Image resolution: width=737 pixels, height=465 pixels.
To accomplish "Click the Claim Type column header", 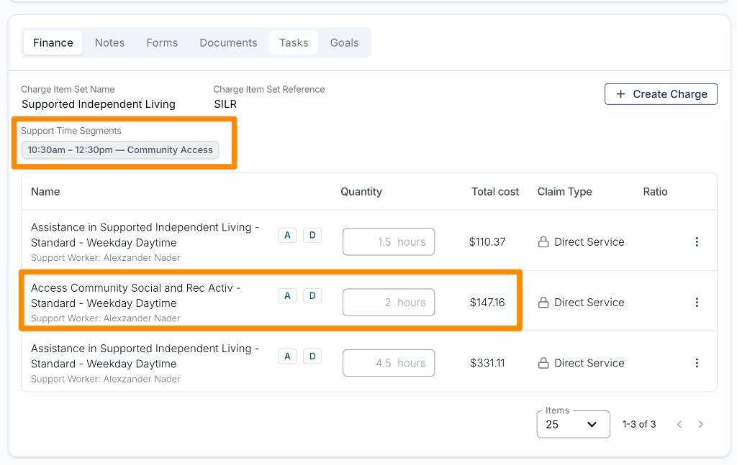I will [x=564, y=191].
